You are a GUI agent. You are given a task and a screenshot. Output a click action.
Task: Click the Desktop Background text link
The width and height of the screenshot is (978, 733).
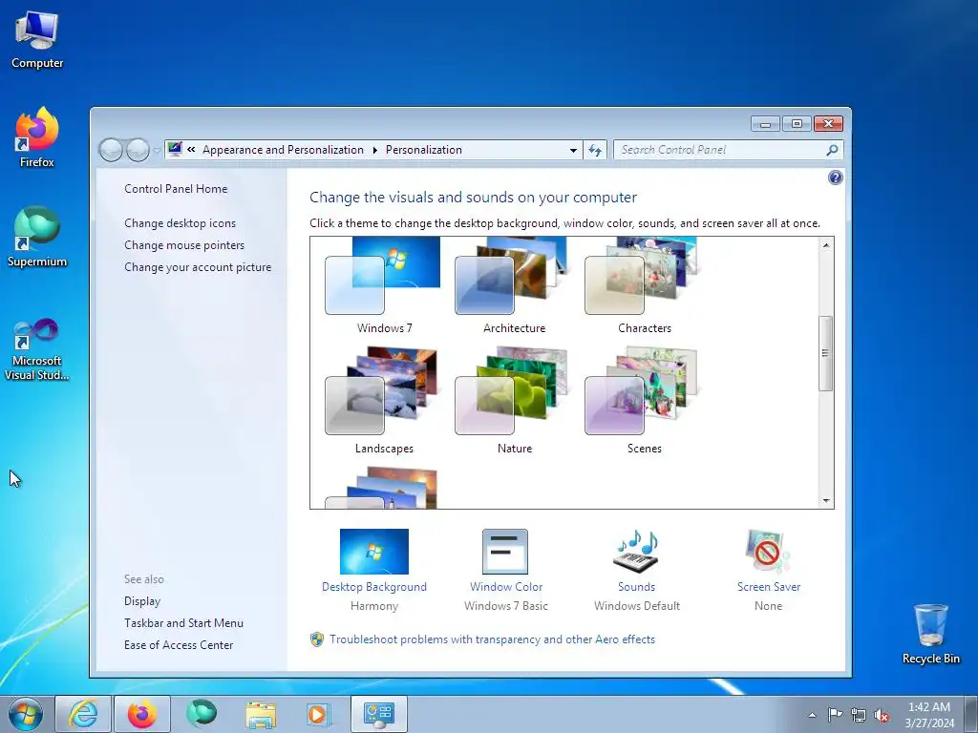374,587
